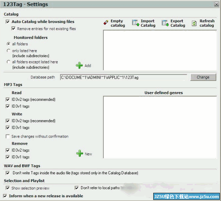
Task: Toggle Remove entries for not existing files
Action: [x=13, y=29]
